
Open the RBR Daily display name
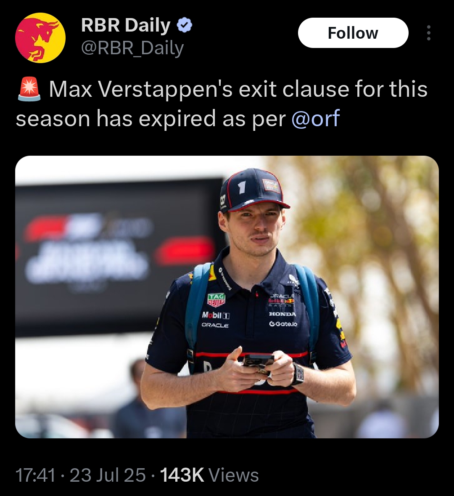point(126,25)
